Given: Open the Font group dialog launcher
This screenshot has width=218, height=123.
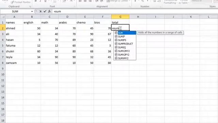Looking at the screenshot, I should pyautogui.click(x=75, y=6).
